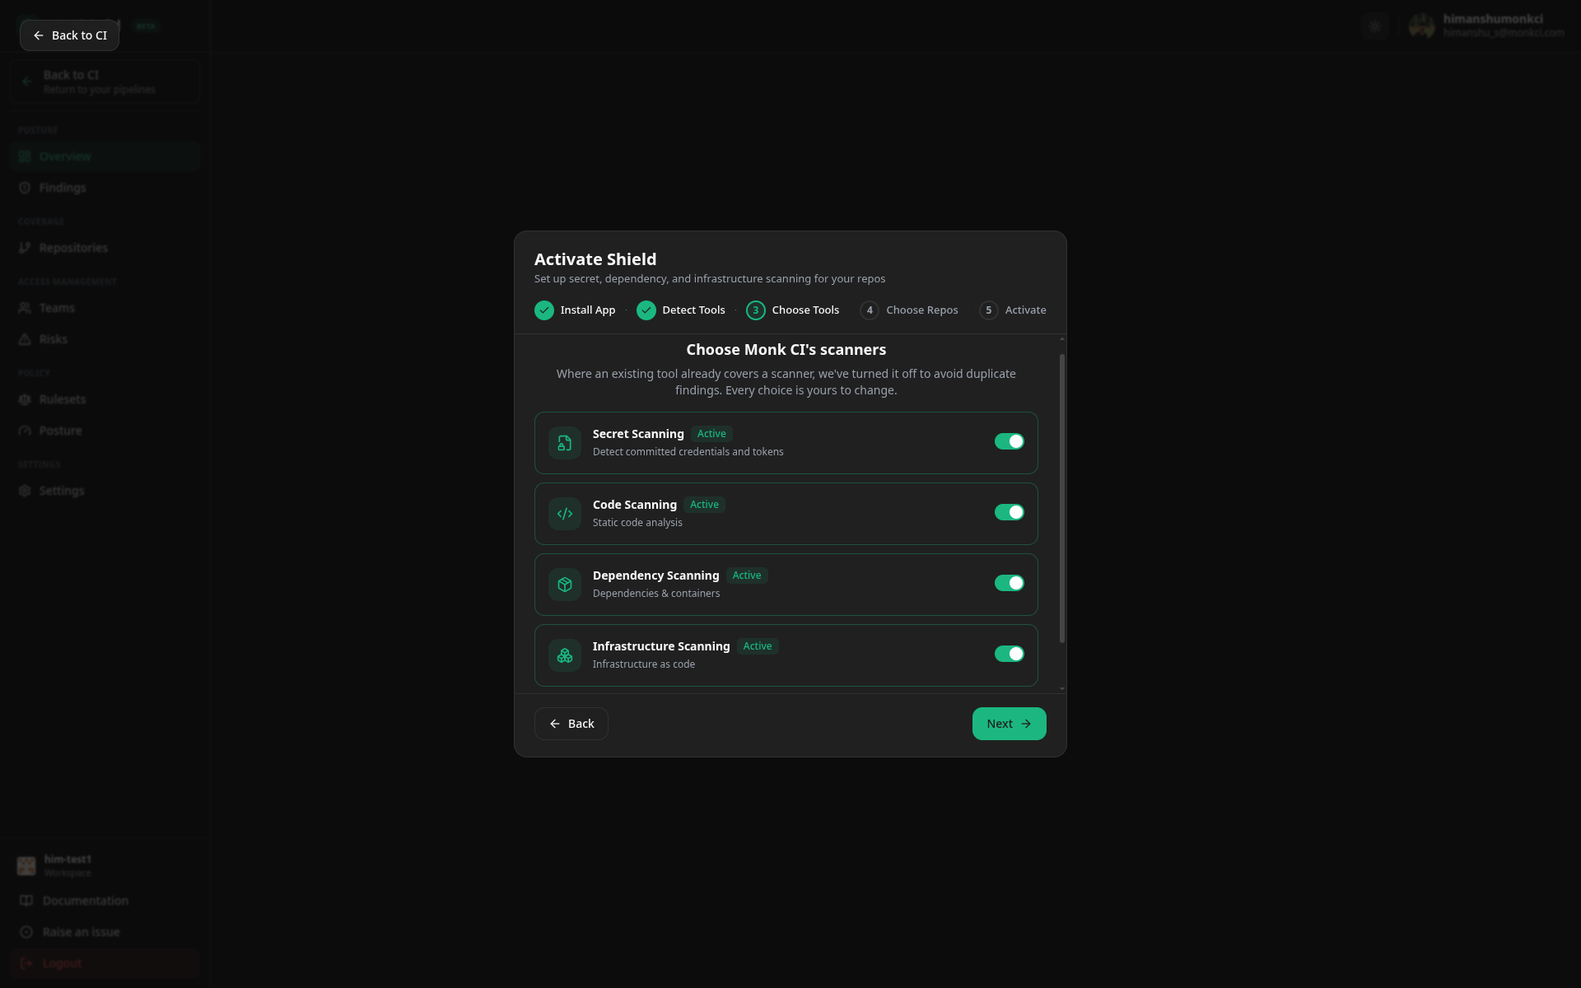This screenshot has height=988, width=1581.
Task: Click the sidebar 'Return to your pipelines' card
Action: point(105,82)
